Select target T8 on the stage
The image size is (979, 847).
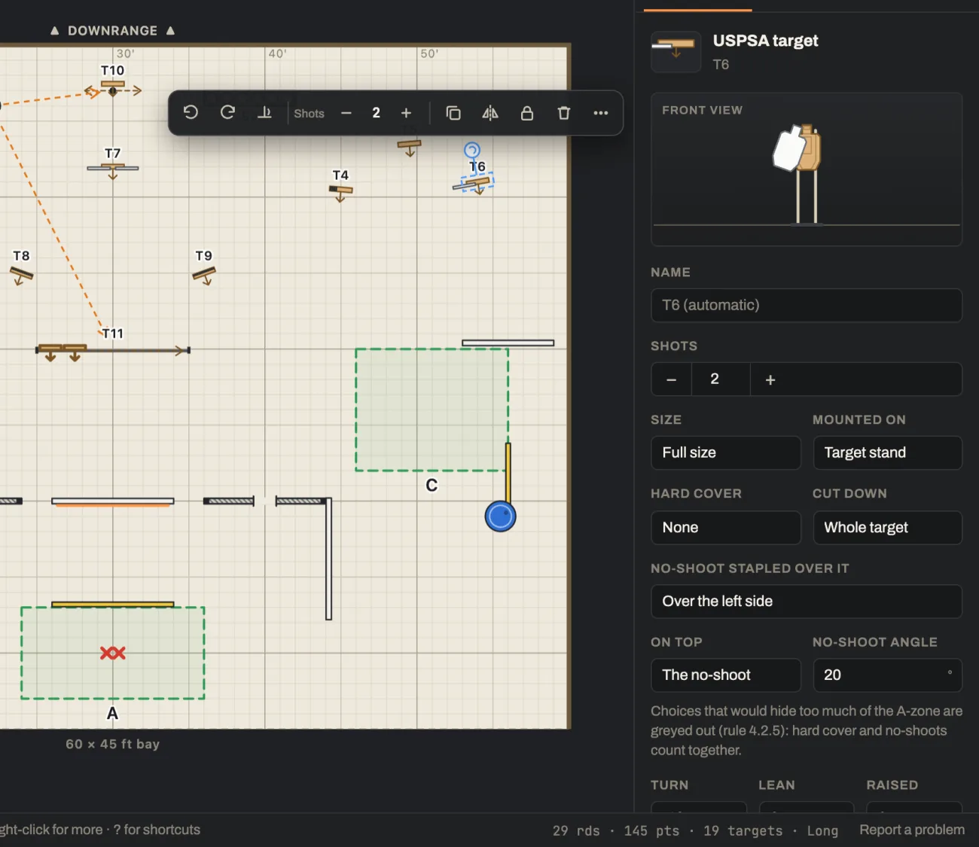pos(21,276)
